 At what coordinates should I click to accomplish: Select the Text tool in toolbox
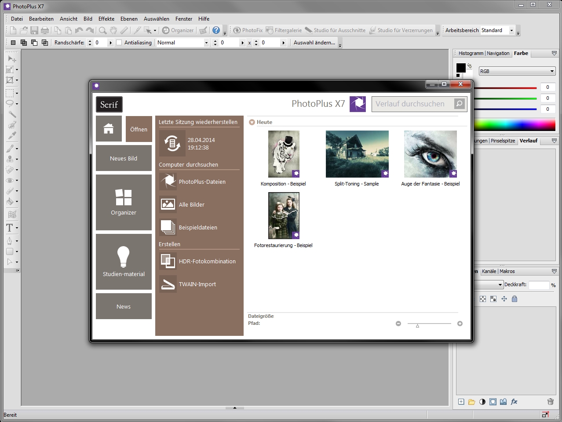tap(9, 228)
